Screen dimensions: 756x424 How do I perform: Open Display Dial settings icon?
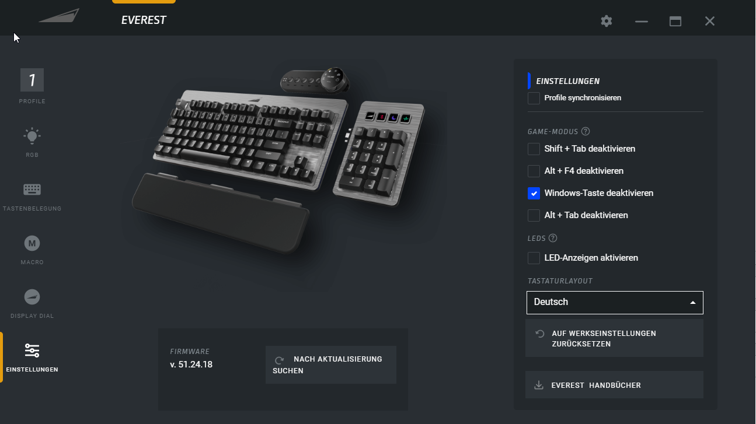(x=32, y=297)
